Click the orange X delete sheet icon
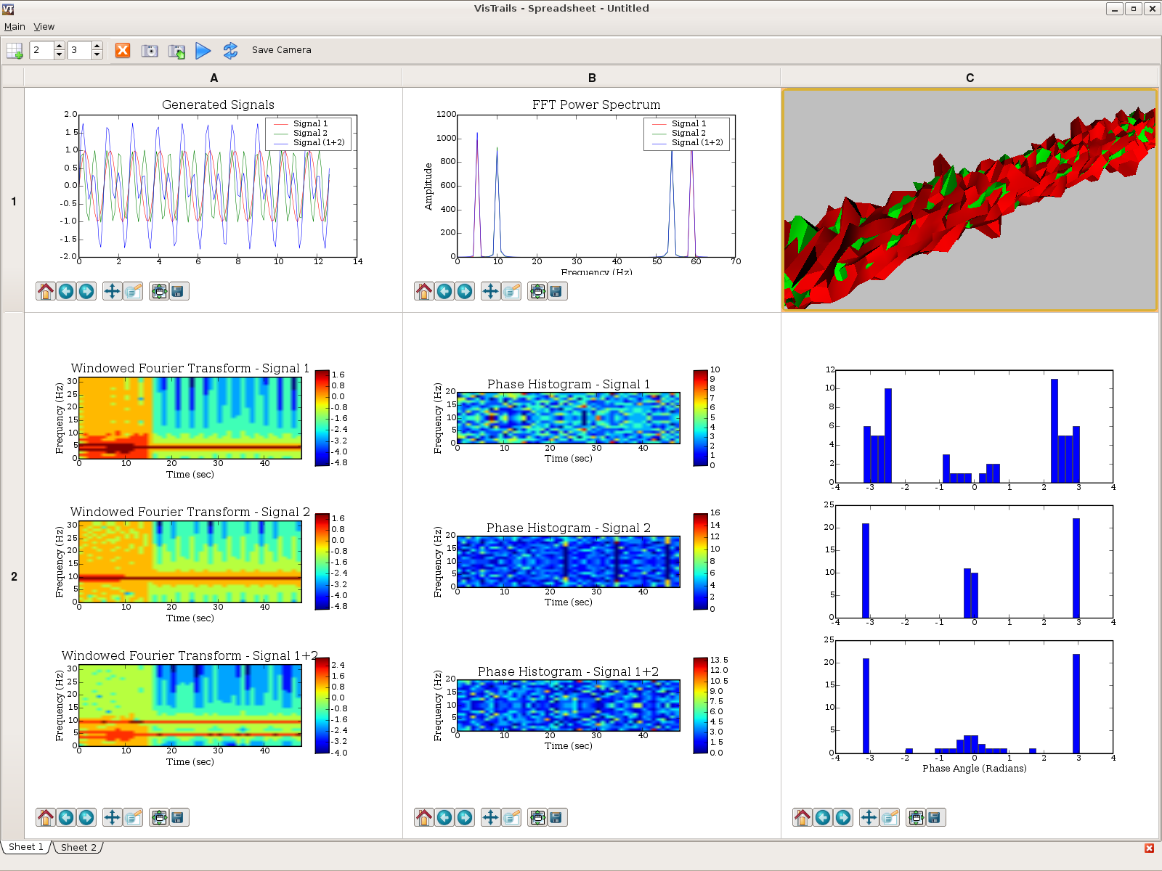This screenshot has height=871, width=1162. click(123, 51)
